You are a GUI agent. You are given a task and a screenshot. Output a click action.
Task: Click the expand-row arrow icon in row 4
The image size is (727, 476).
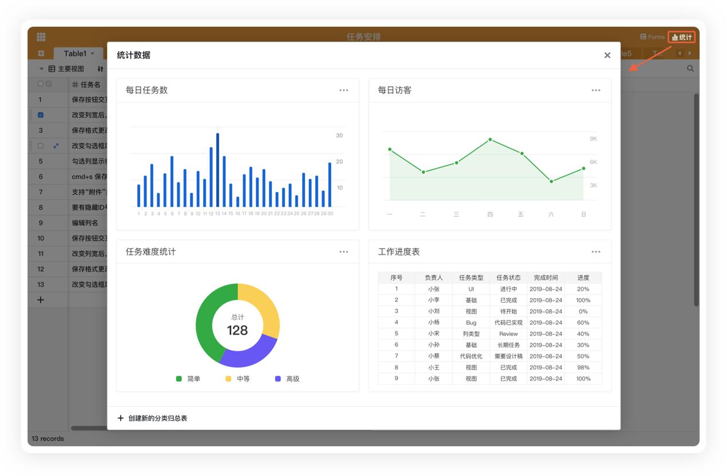click(56, 146)
